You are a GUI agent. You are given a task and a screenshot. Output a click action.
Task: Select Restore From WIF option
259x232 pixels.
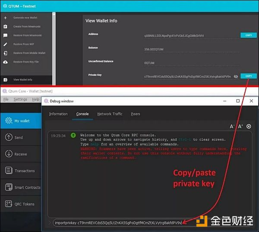tap(24, 44)
